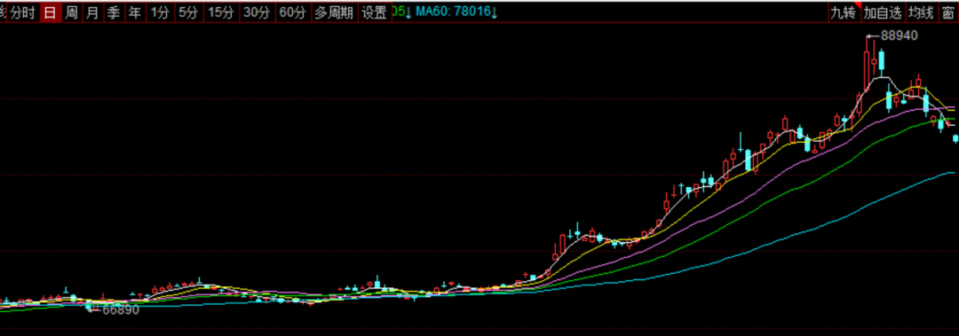The image size is (959, 336).
Task: Select the 5分 five-minute chart
Action: [188, 12]
